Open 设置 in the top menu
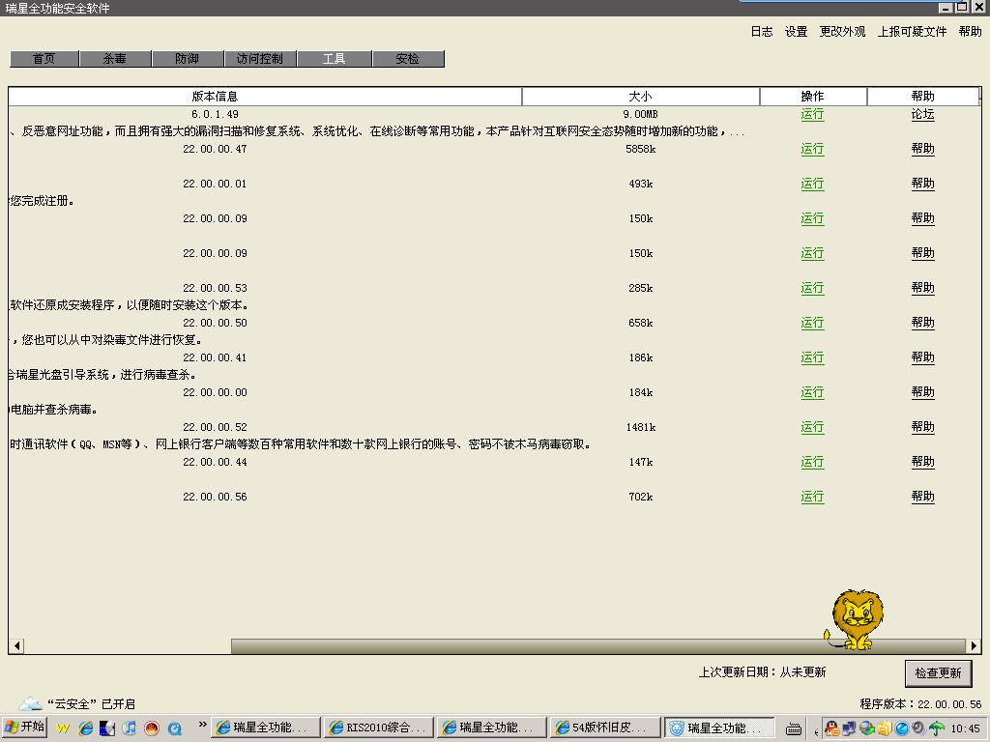The image size is (990, 742). 797,32
